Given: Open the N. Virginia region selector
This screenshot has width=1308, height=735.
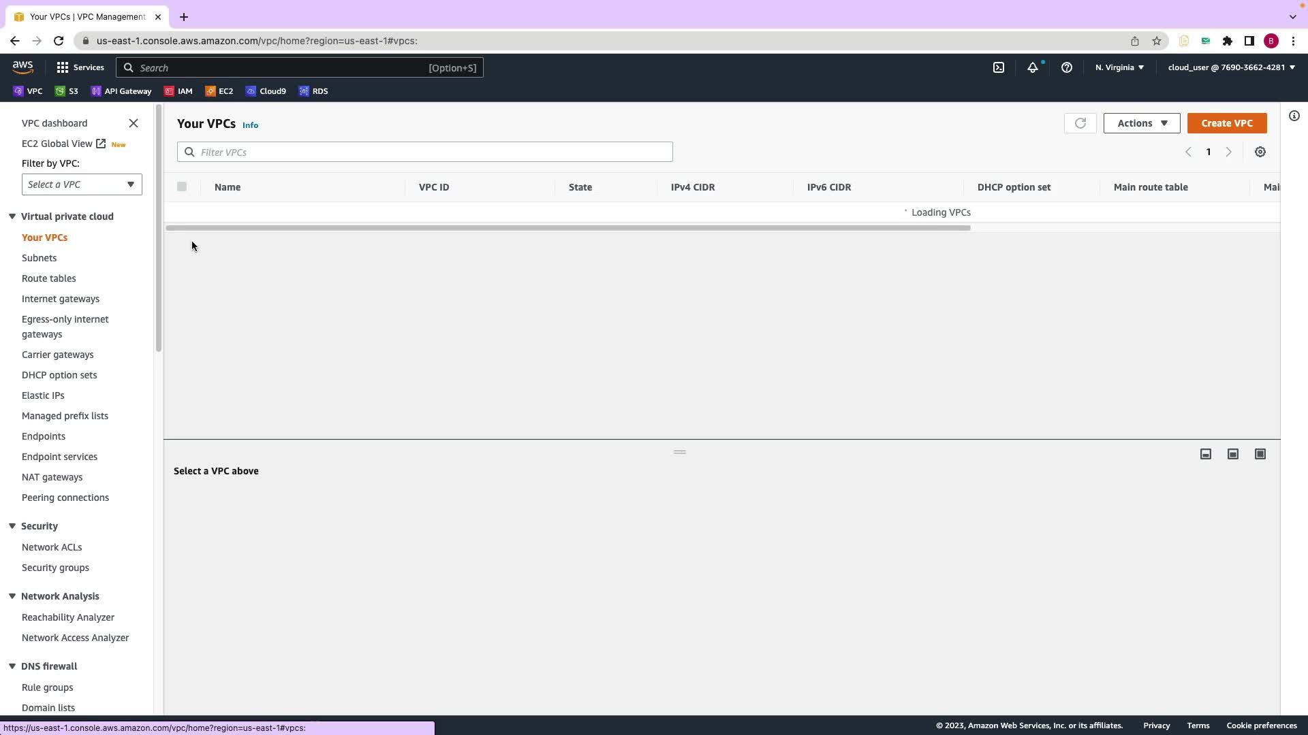Looking at the screenshot, I should click(1119, 67).
